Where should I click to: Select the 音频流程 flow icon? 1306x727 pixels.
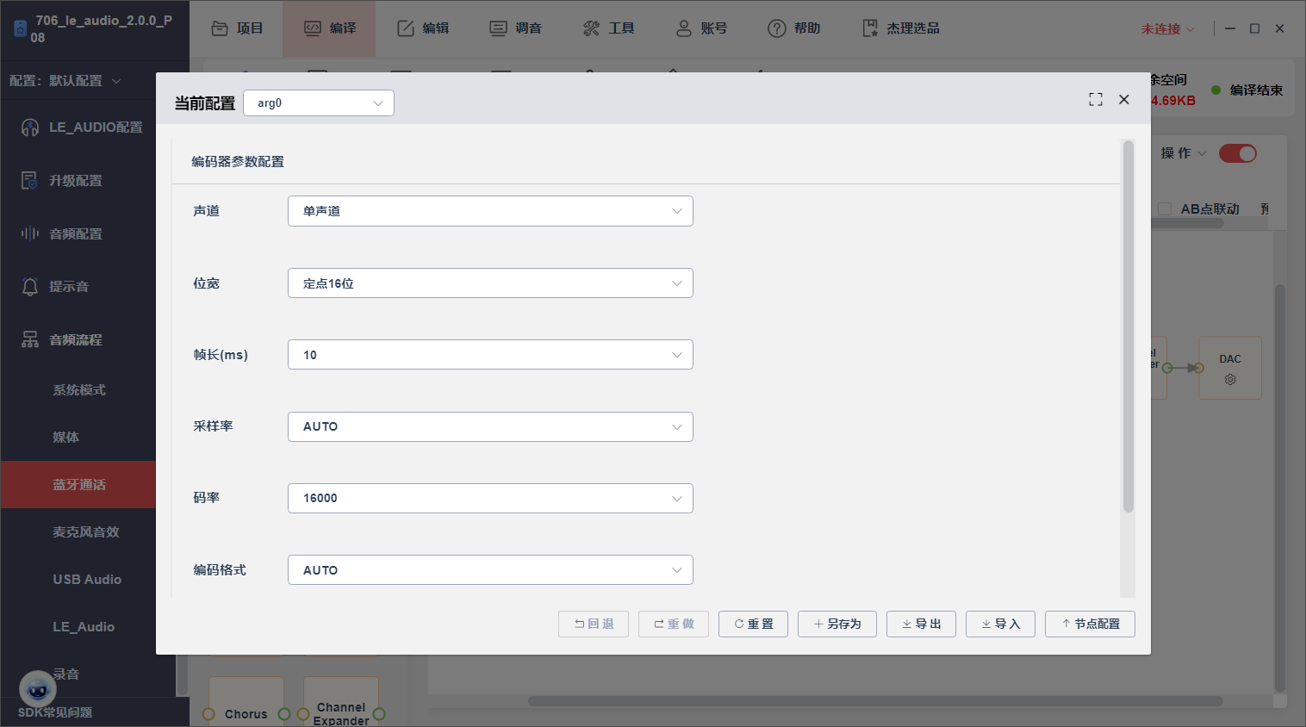coord(30,340)
